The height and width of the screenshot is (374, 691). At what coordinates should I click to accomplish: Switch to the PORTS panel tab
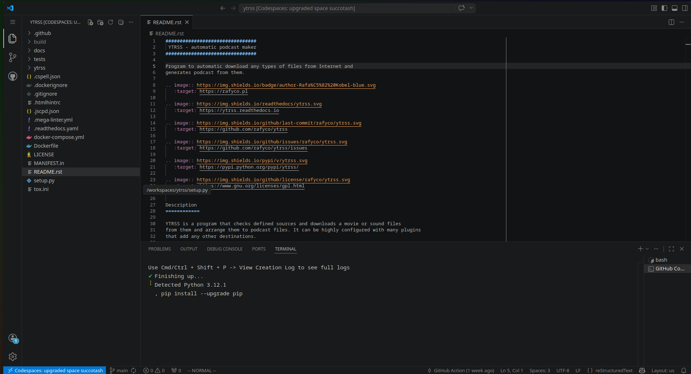point(259,249)
